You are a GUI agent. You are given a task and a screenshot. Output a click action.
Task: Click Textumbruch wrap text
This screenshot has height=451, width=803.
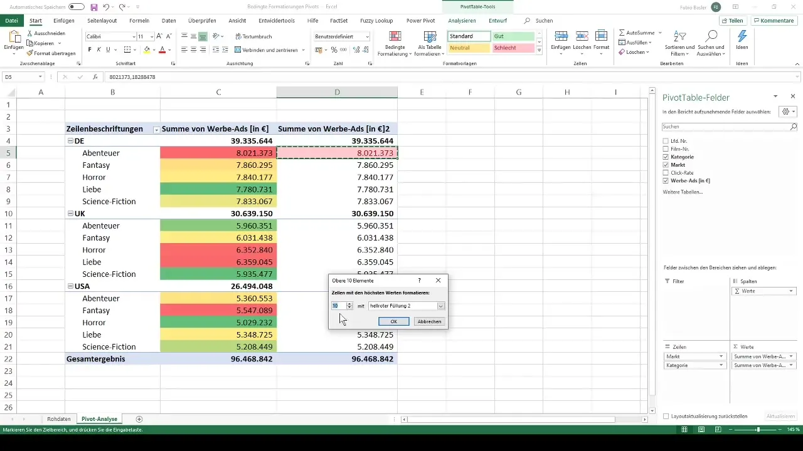pos(253,37)
